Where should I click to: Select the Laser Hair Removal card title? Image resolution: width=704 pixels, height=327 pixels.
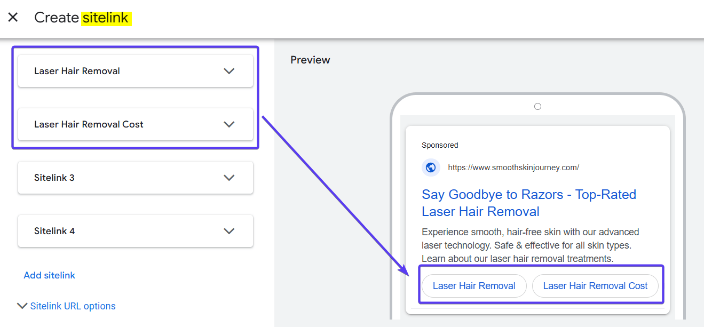click(77, 71)
